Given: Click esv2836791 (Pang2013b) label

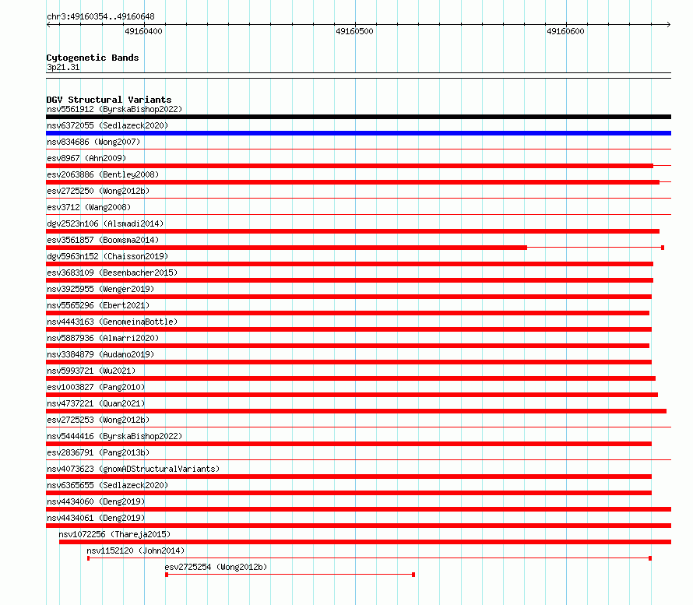Looking at the screenshot, I should click(x=98, y=452).
